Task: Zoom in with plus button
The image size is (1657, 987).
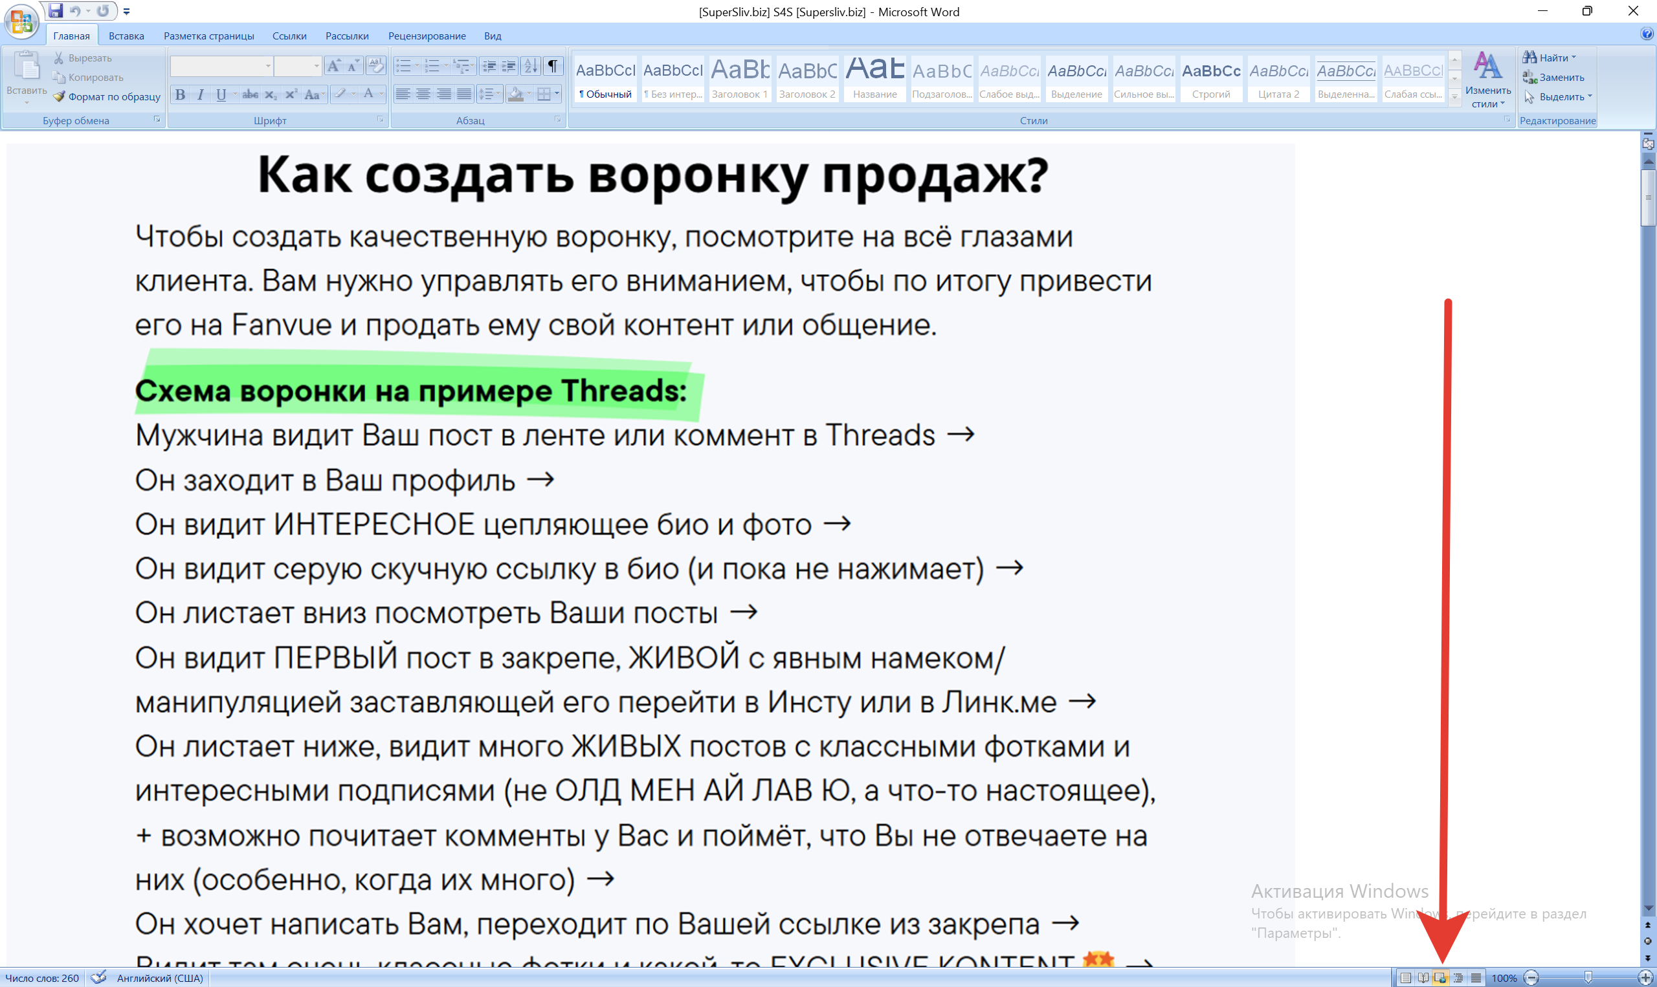Action: coord(1645,978)
